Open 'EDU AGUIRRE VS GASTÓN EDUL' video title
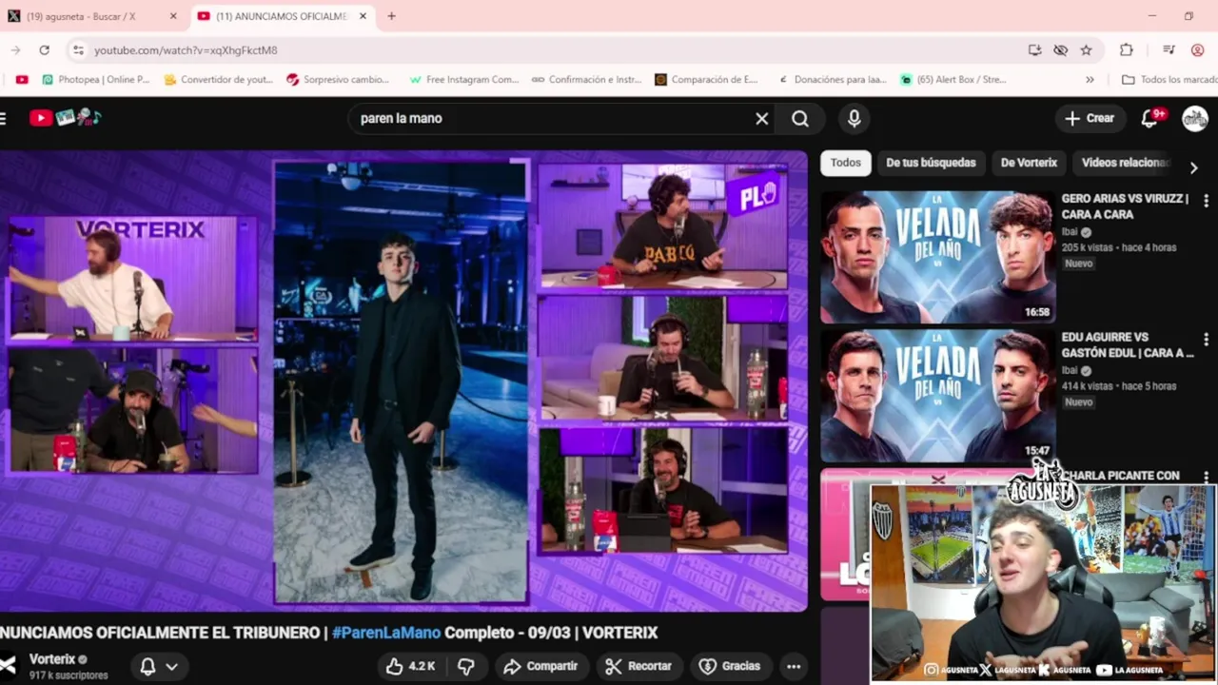 [x=1128, y=345]
